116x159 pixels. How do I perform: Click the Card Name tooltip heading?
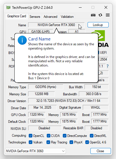[39, 39]
